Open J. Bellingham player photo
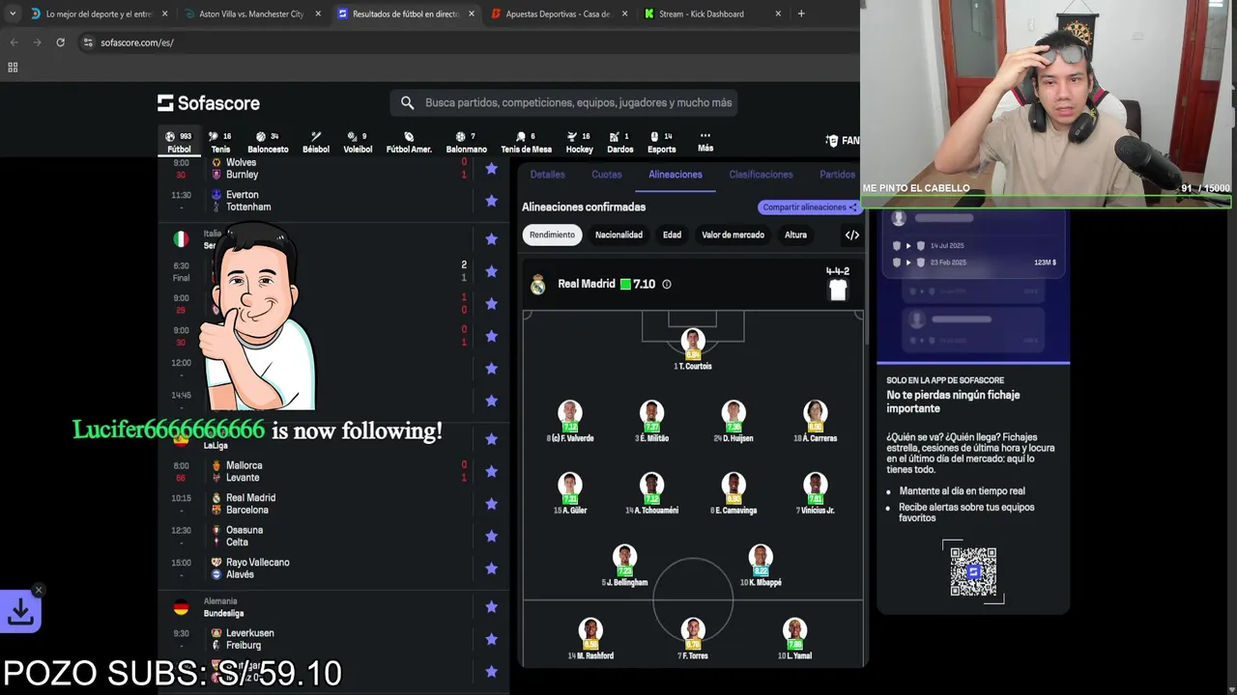This screenshot has height=695, width=1237. pyautogui.click(x=625, y=557)
